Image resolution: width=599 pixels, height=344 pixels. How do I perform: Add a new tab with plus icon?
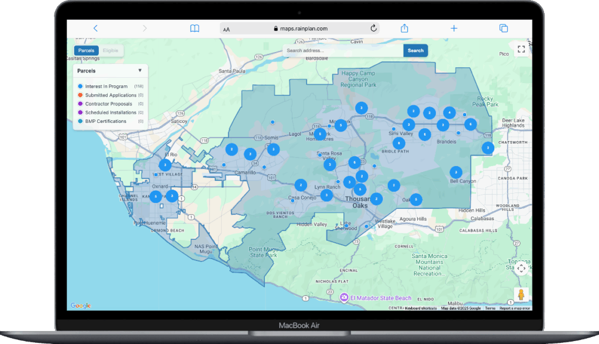click(453, 28)
